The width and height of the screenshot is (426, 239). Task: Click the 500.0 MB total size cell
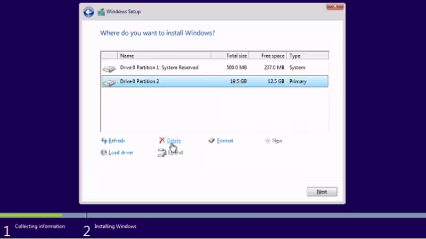click(x=236, y=67)
